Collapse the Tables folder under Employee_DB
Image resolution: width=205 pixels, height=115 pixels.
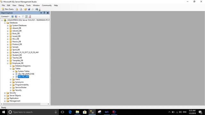coord(11,69)
